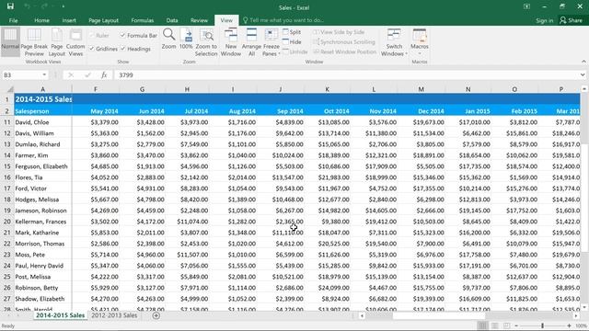
Task: Click the zoom slider handle
Action: [542, 325]
